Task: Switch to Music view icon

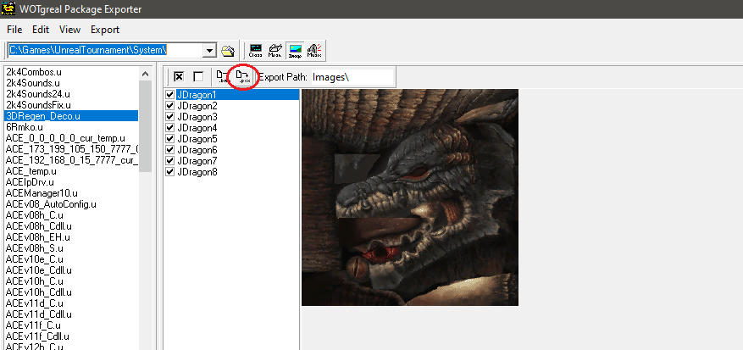Action: click(x=314, y=51)
